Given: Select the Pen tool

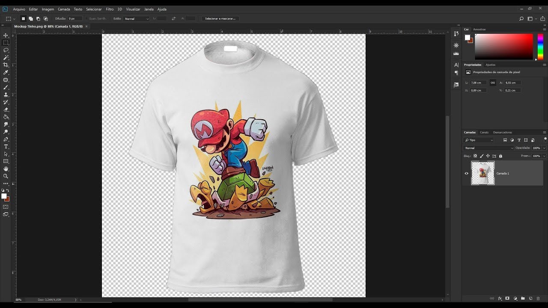Looking at the screenshot, I should (x=6, y=139).
